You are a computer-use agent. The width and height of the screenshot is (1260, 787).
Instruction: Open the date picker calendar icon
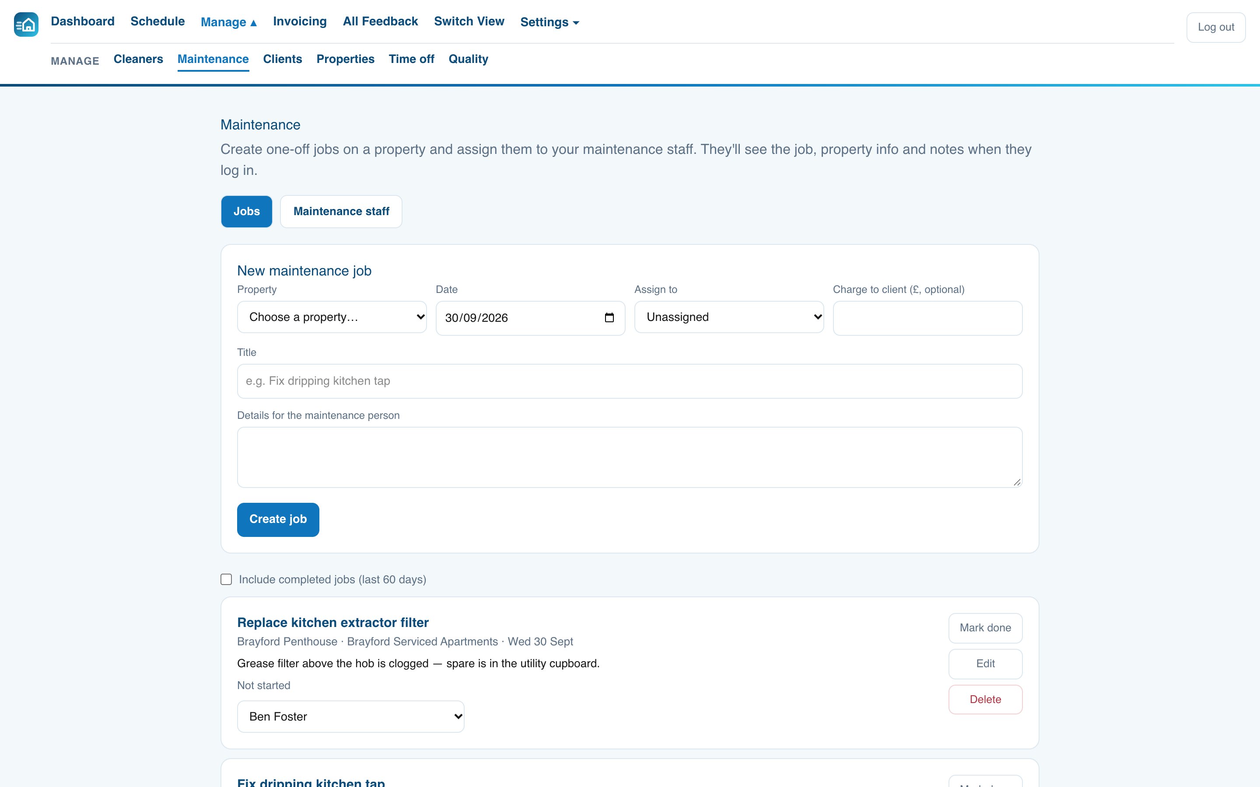pos(609,317)
